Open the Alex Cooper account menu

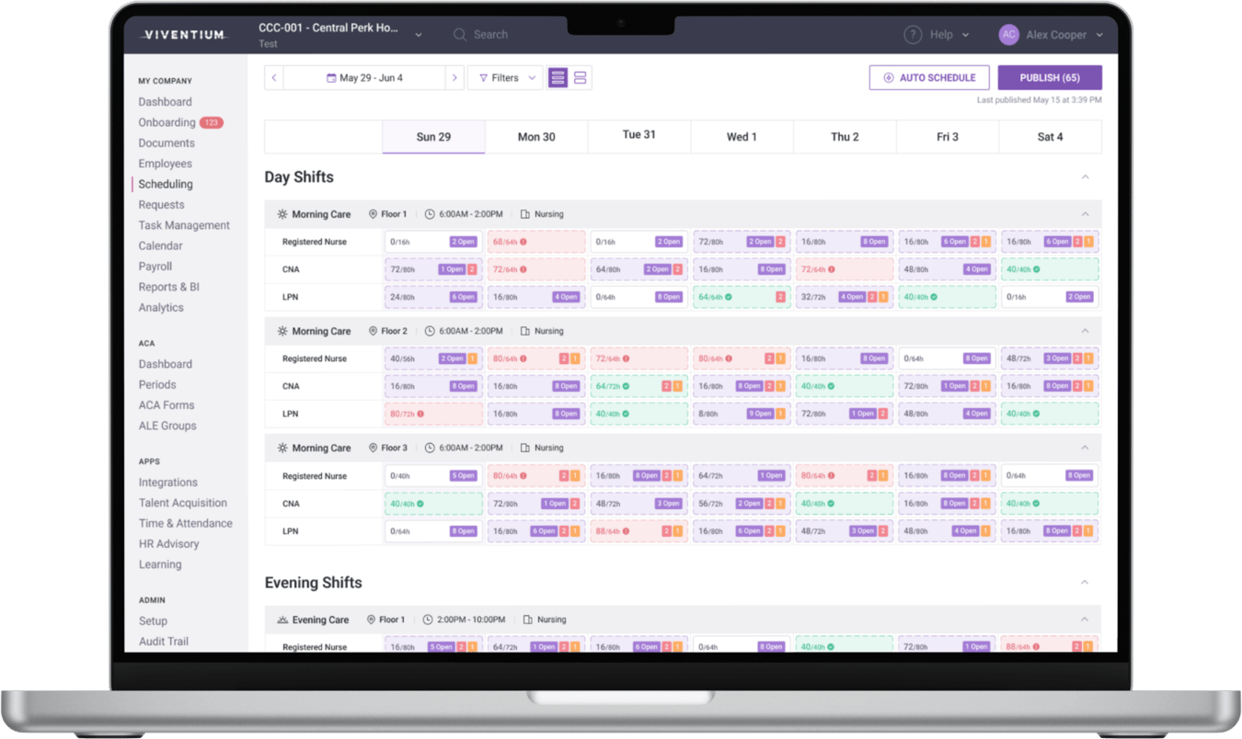1052,34
